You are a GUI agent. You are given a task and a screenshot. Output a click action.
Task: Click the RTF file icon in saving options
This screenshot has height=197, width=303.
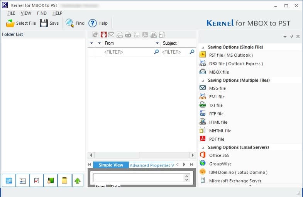point(203,113)
